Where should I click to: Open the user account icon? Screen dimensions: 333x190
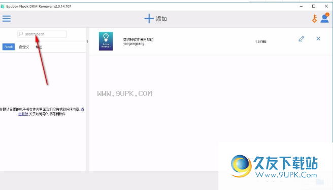pos(325,18)
